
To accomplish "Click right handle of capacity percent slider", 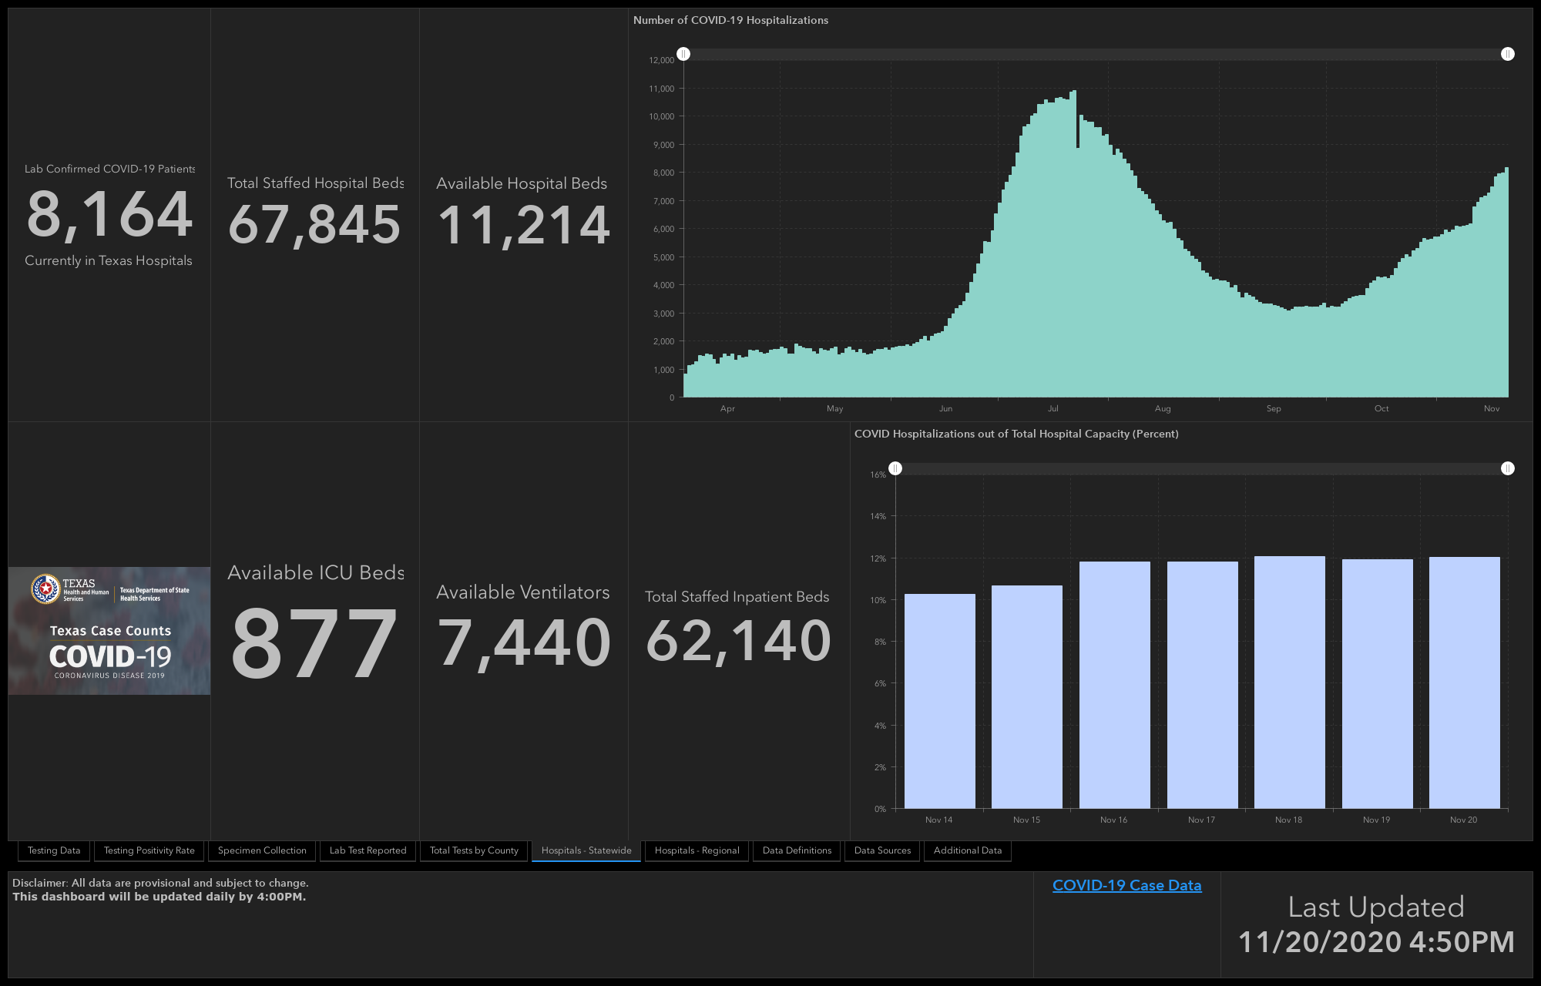I will [x=1508, y=468].
